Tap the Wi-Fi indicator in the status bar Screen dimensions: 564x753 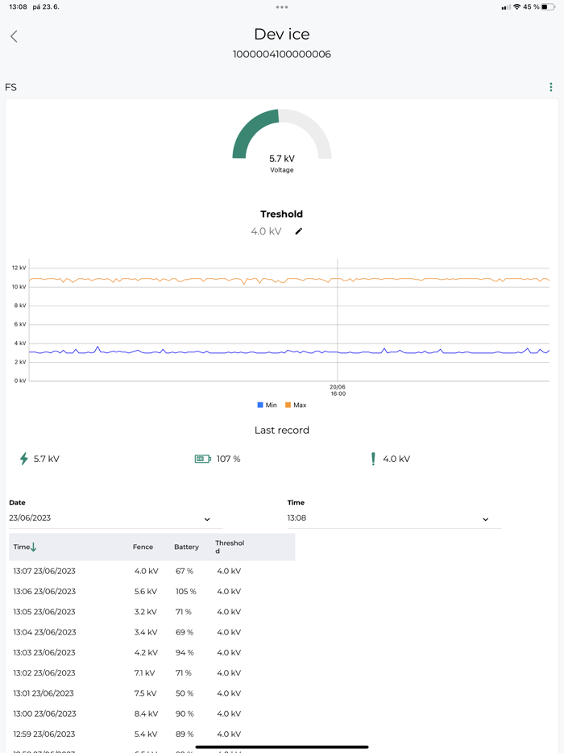516,6
